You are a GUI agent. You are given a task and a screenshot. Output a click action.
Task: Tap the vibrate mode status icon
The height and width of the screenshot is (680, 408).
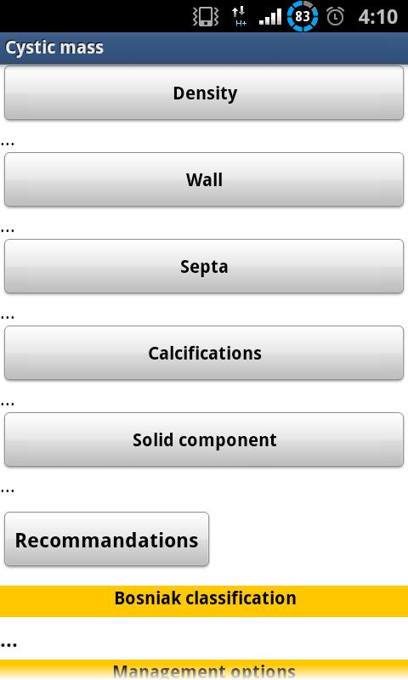[x=206, y=17]
